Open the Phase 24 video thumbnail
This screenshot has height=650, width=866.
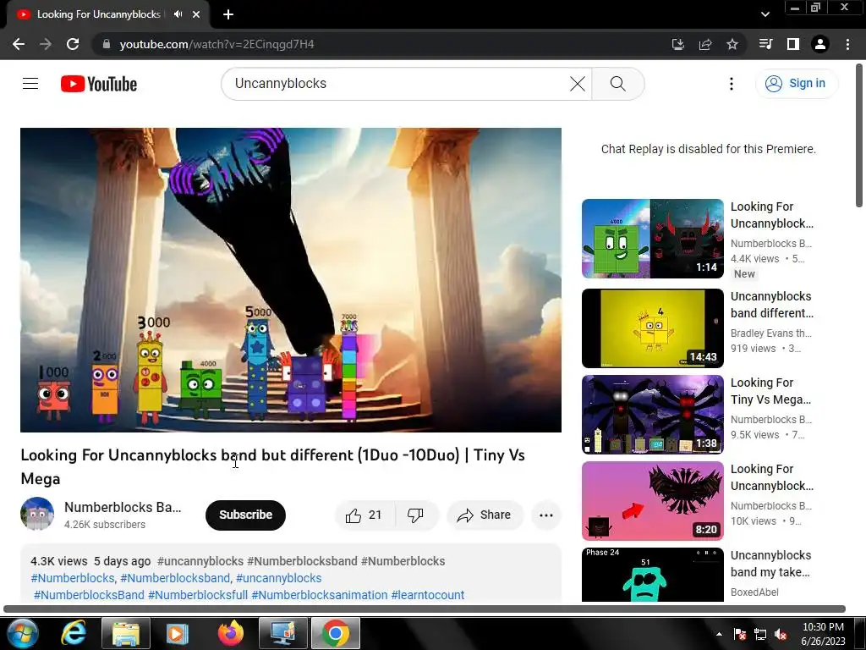click(x=652, y=575)
